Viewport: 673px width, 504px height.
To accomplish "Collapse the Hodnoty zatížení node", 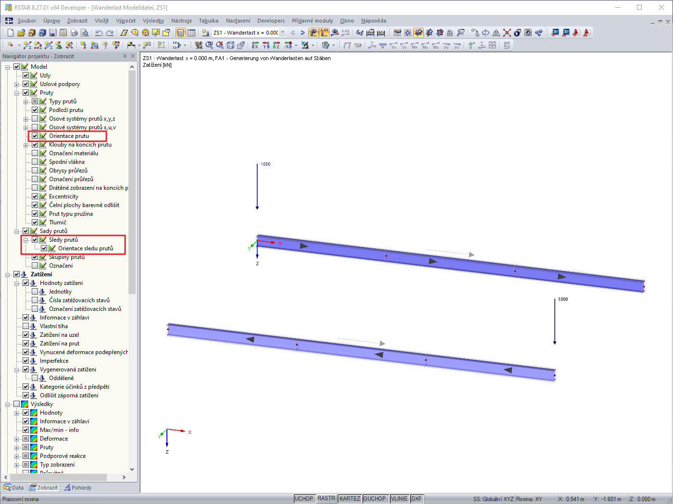I will point(17,283).
